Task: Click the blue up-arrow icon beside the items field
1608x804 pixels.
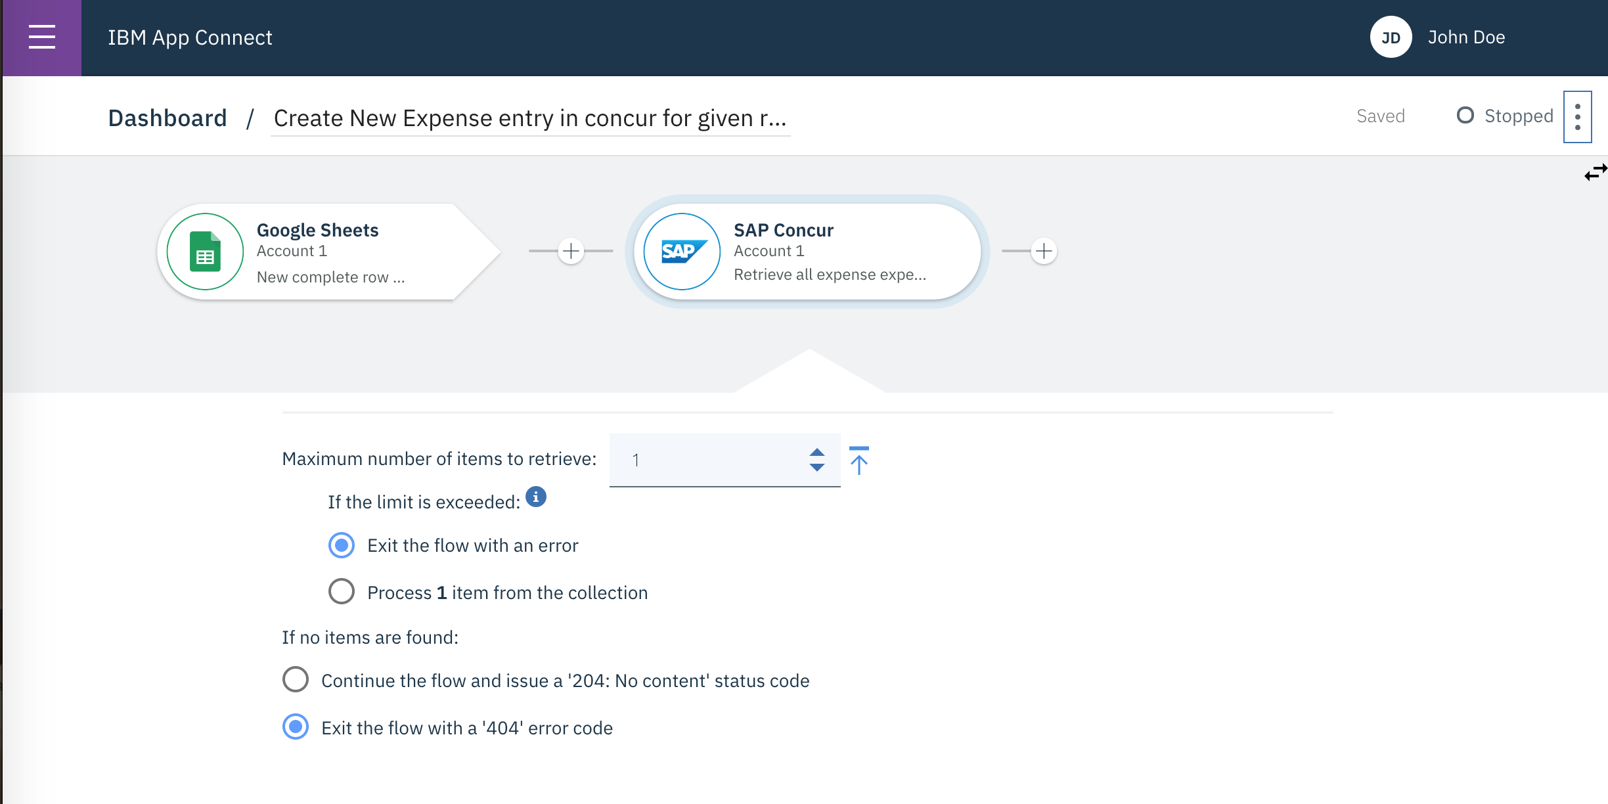Action: [x=859, y=460]
